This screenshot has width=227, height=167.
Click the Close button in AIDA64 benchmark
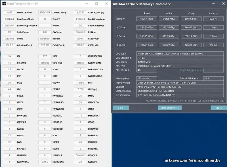(218, 108)
